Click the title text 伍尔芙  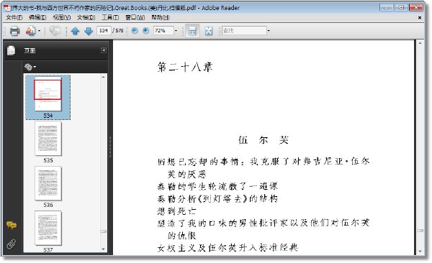pos(264,140)
